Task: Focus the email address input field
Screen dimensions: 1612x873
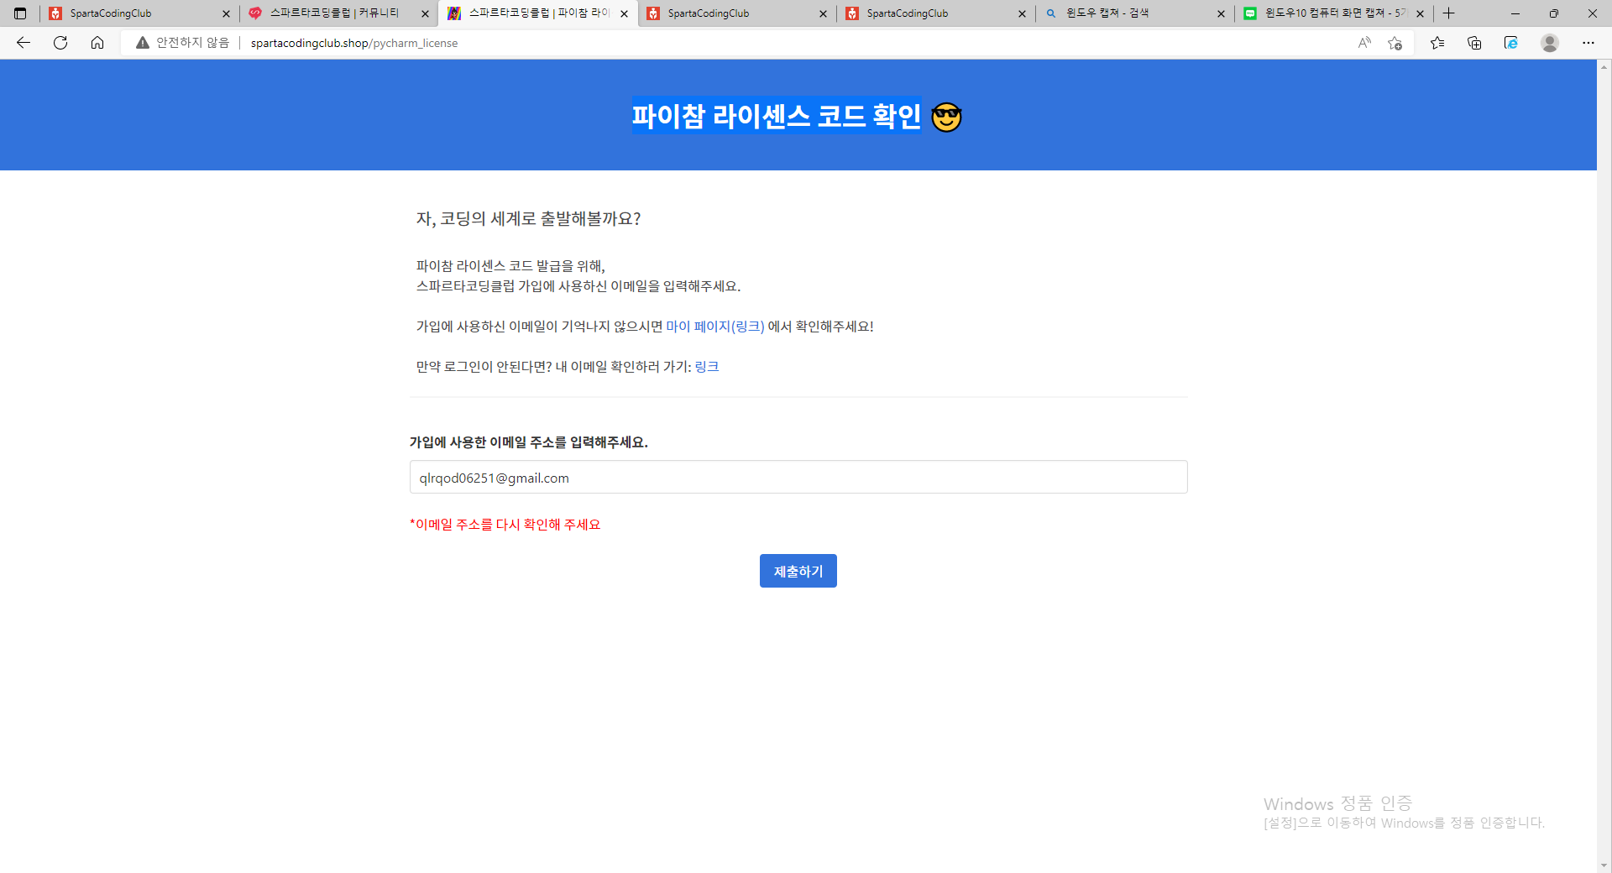Action: click(798, 477)
